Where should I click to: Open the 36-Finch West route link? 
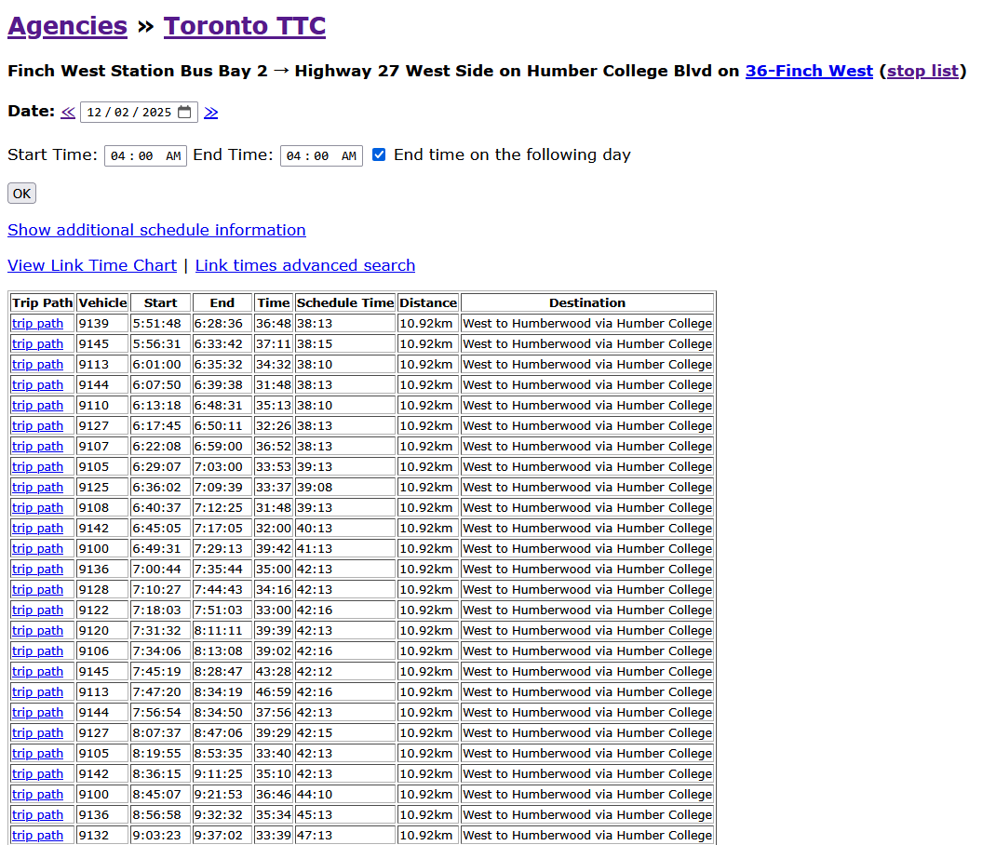click(809, 71)
